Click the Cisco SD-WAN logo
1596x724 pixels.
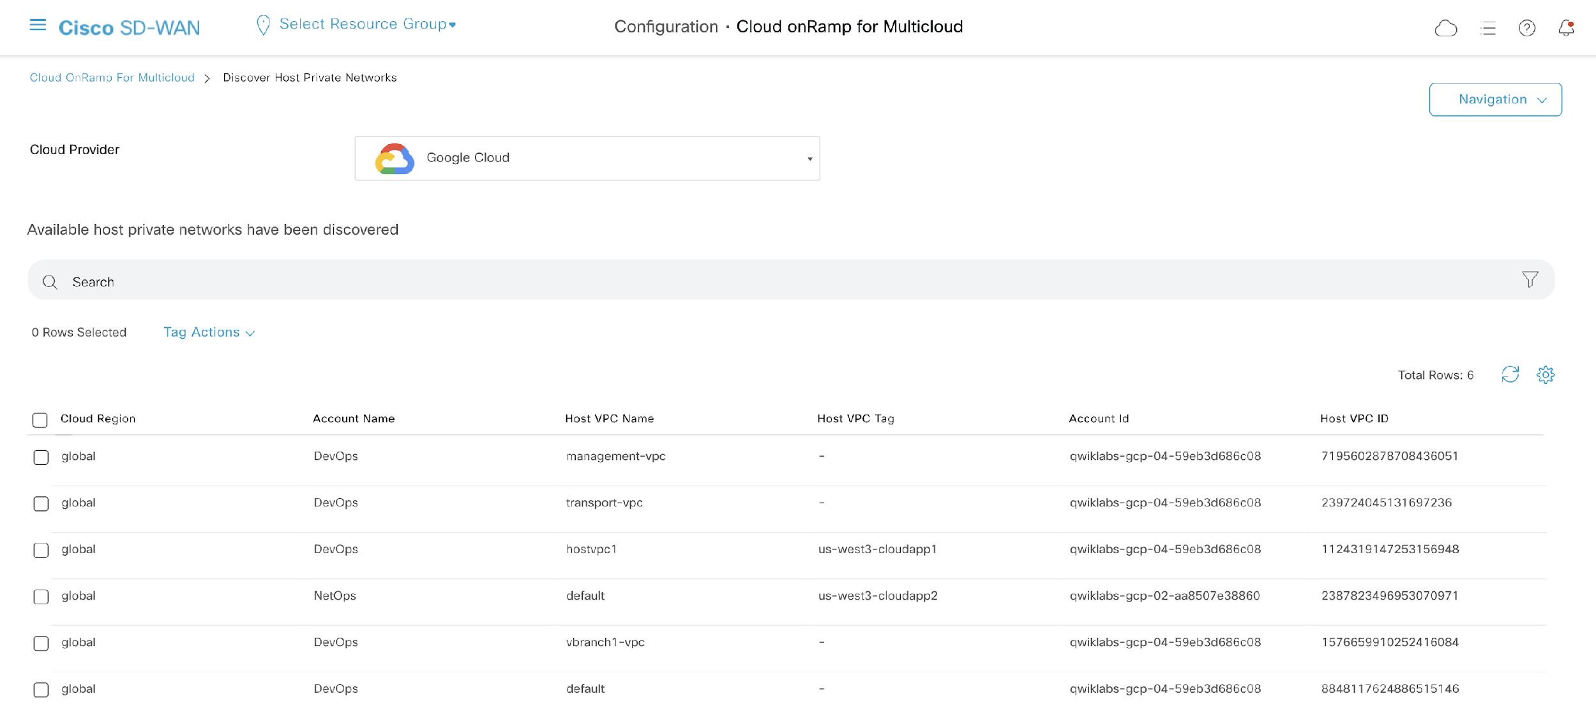coord(129,28)
